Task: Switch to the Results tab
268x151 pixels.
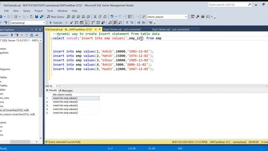Action: (x=51, y=91)
